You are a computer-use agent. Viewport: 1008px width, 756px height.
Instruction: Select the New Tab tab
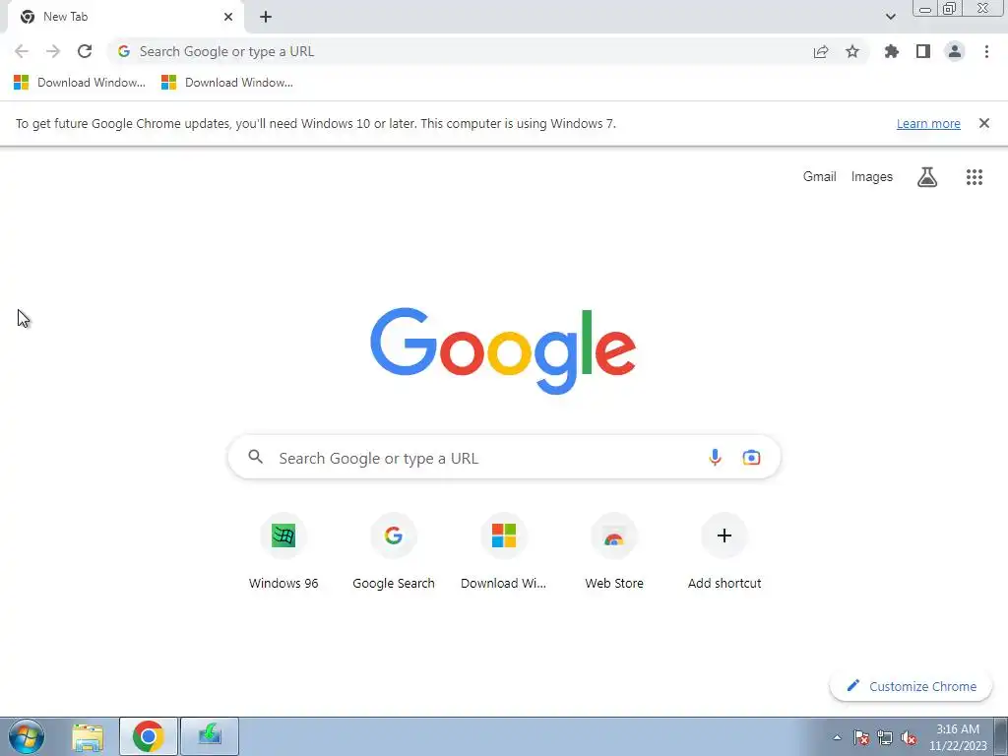click(125, 17)
